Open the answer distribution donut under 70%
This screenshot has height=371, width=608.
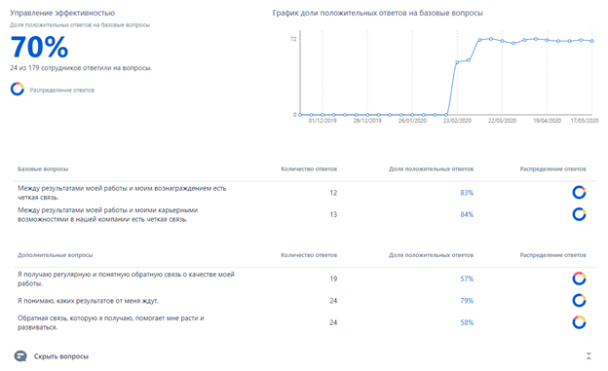(x=18, y=90)
